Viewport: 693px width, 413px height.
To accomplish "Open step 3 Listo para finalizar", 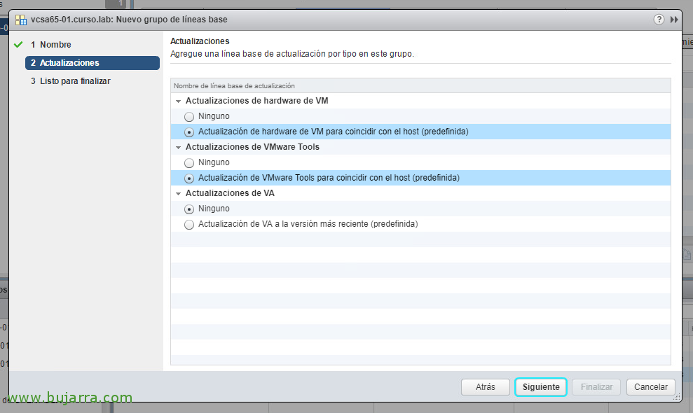I will (x=71, y=81).
